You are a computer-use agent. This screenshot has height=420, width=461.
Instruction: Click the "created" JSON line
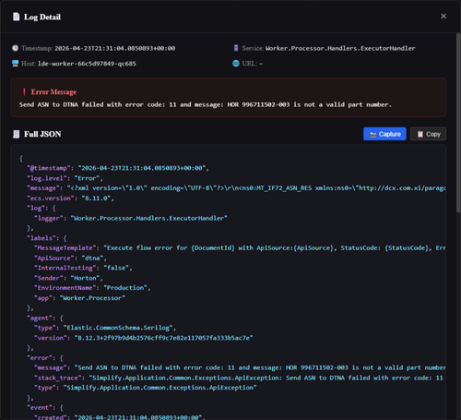(x=120, y=417)
